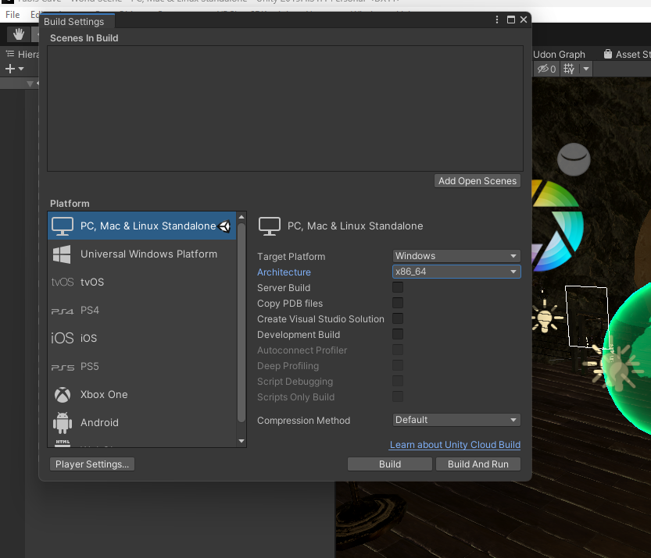
Task: Click the color wheel aperture gizmo
Action: pyautogui.click(x=556, y=226)
